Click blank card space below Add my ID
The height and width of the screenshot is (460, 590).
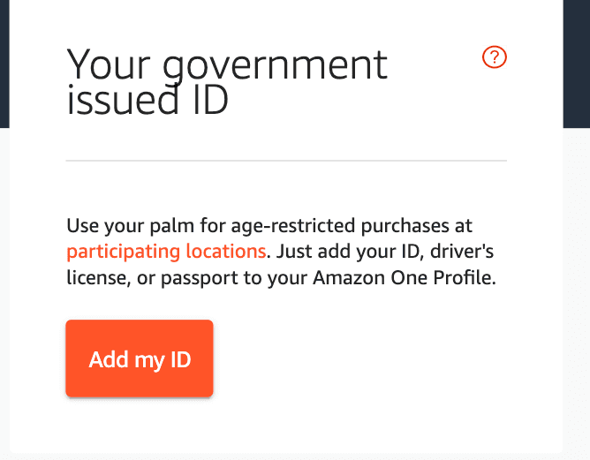(286, 425)
